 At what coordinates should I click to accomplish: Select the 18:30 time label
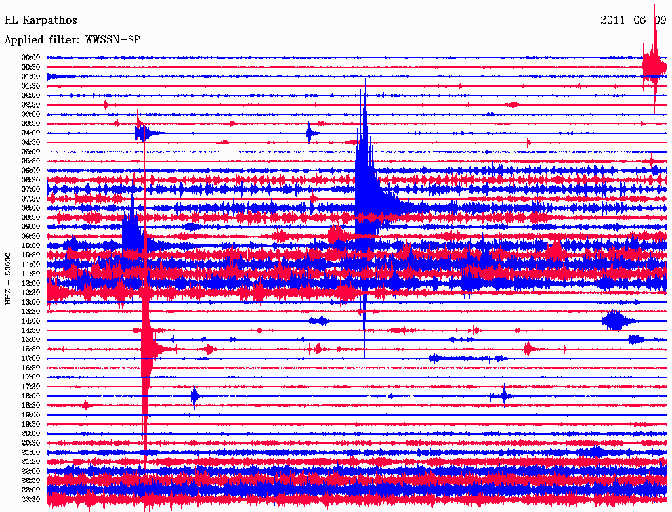pyautogui.click(x=30, y=405)
